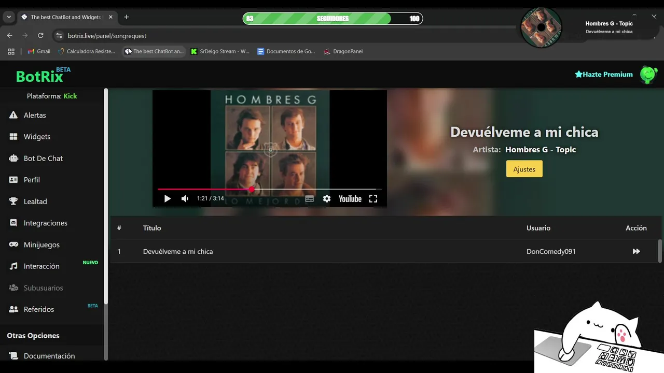Click the Bot De Chat robot icon

click(x=13, y=159)
